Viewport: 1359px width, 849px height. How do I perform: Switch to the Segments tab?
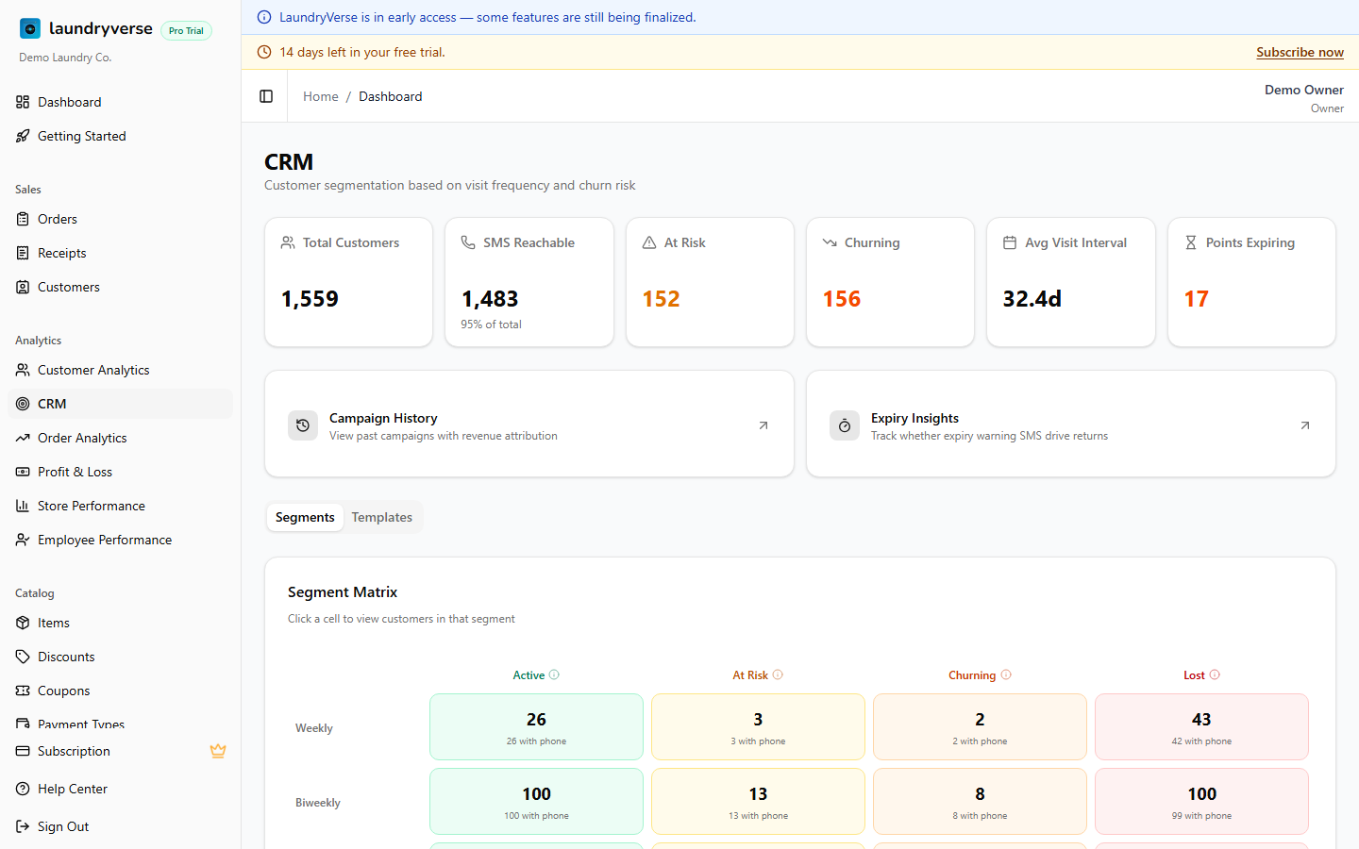point(305,517)
